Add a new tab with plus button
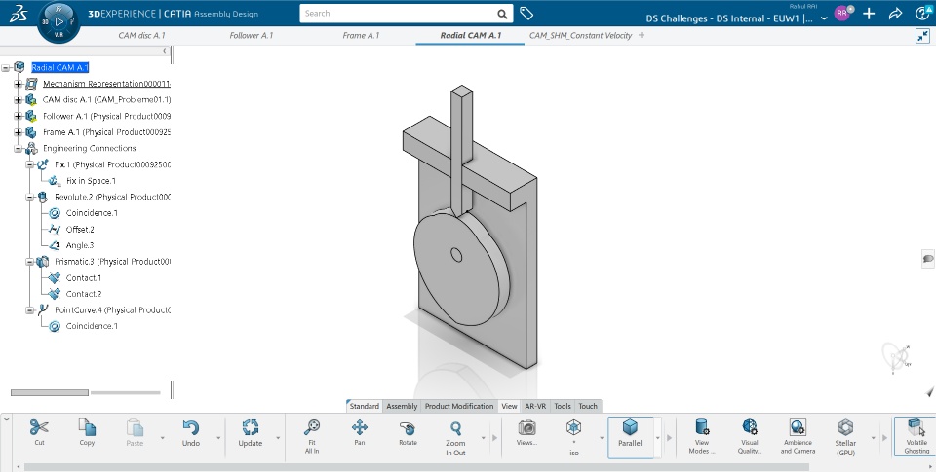This screenshot has height=472, width=936. 642,35
